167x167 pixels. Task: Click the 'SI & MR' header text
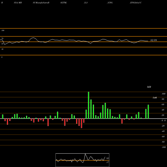coord(18,3)
